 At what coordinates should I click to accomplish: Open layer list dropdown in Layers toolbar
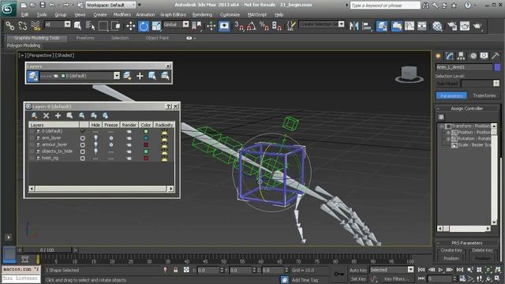tap(117, 76)
